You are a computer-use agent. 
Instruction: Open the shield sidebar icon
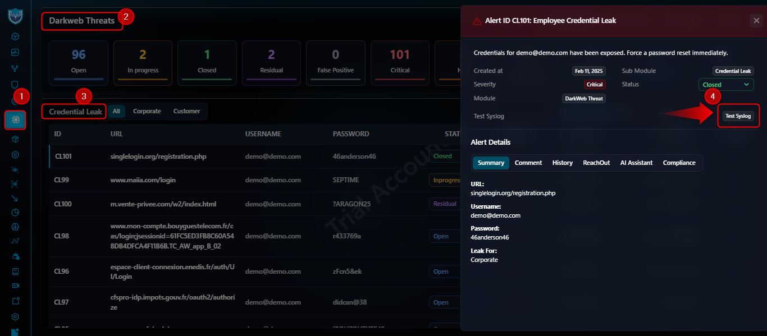point(15,85)
